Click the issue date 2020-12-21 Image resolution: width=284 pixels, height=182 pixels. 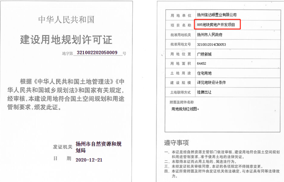tap(89, 160)
